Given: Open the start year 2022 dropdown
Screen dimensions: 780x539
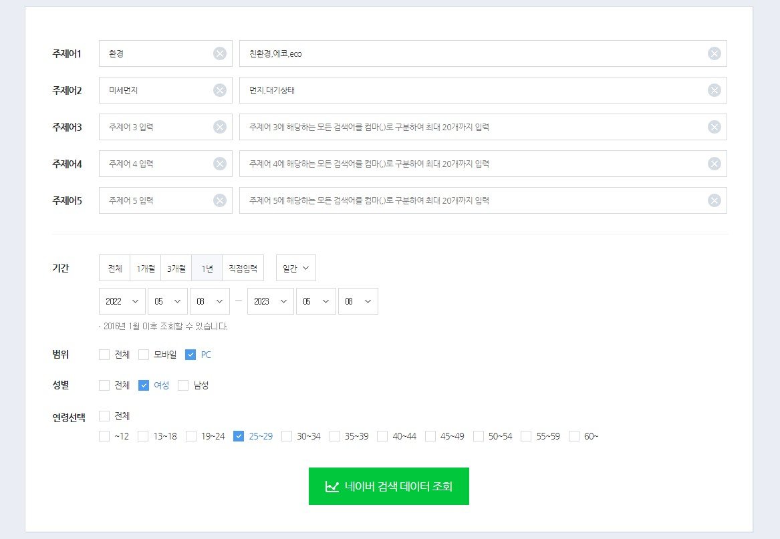Looking at the screenshot, I should 122,301.
